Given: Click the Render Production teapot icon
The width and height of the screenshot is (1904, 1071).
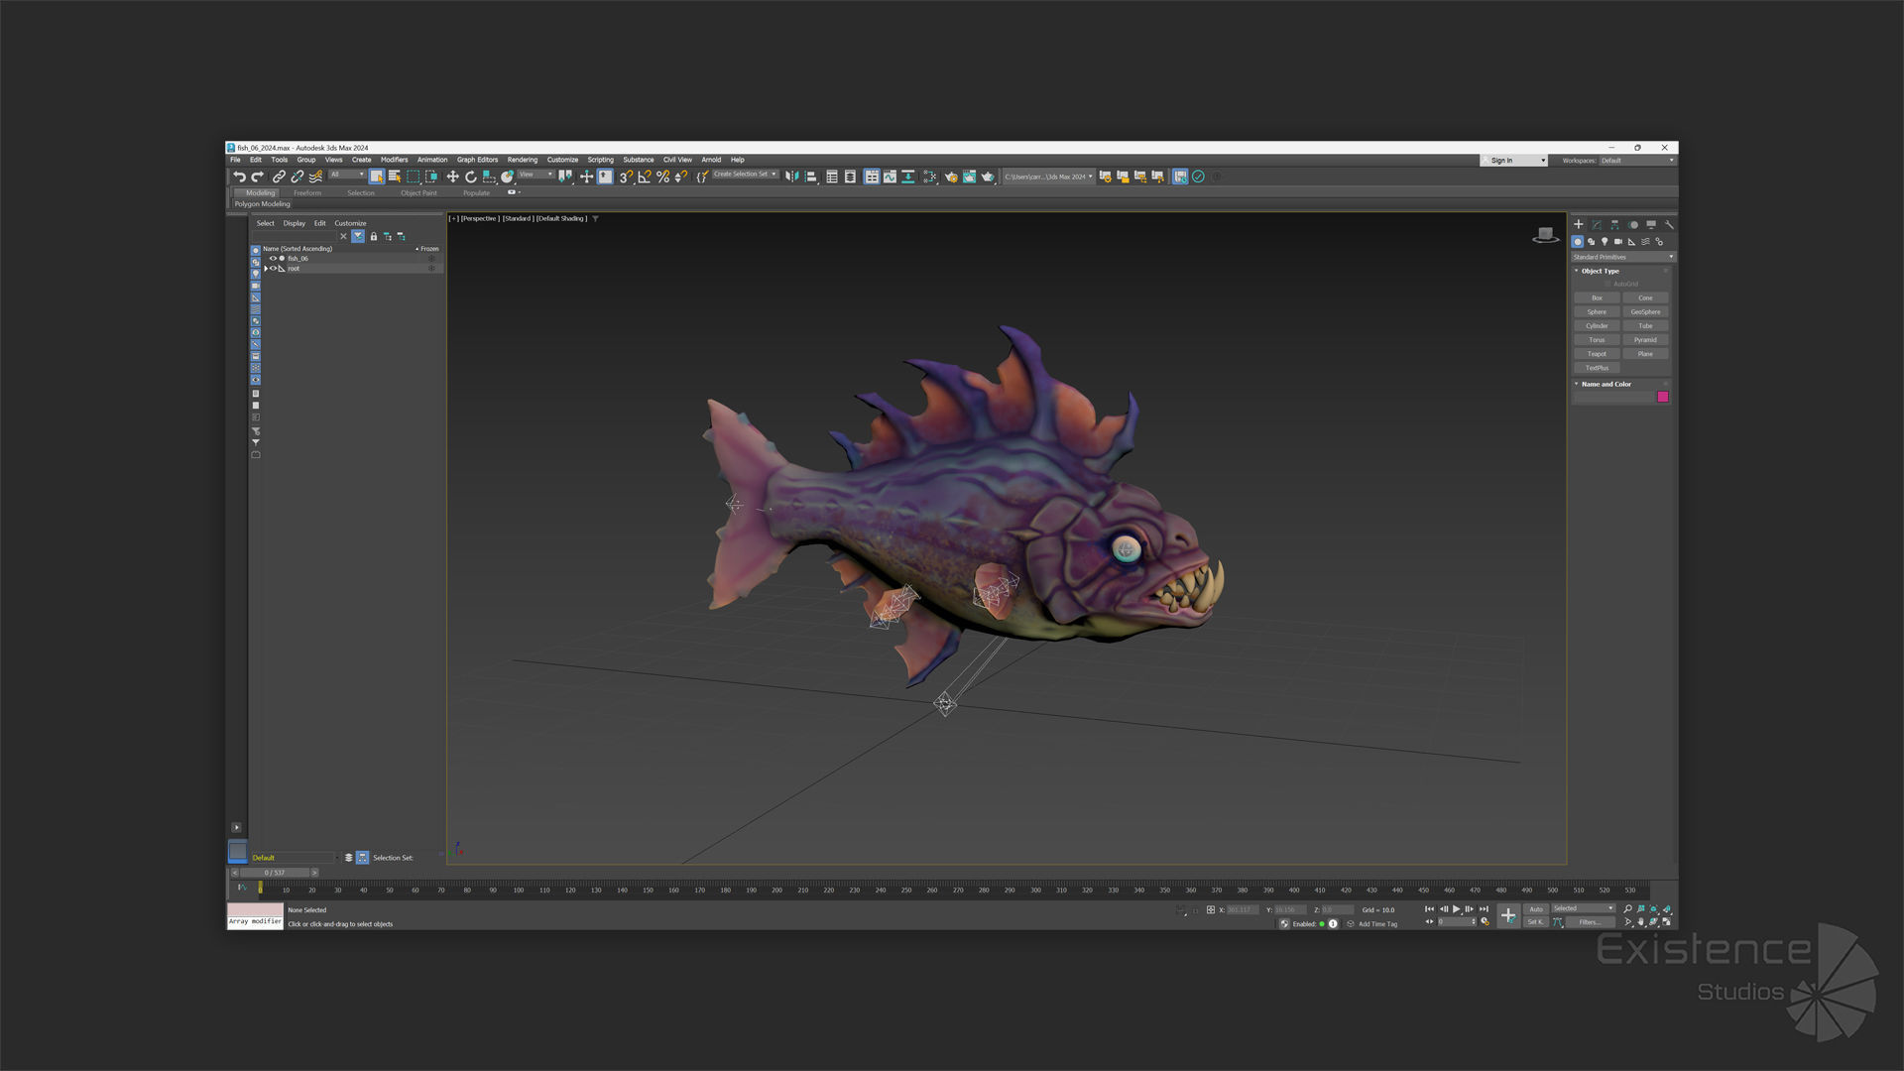Looking at the screenshot, I should (988, 177).
